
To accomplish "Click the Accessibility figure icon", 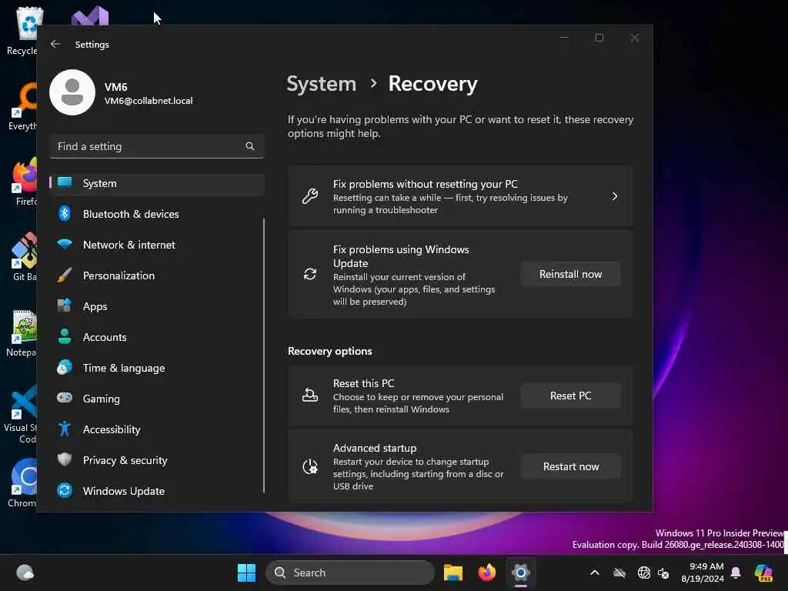I will (65, 429).
